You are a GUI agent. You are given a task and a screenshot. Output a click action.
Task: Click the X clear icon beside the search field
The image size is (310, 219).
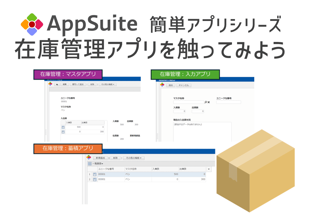[209, 102]
